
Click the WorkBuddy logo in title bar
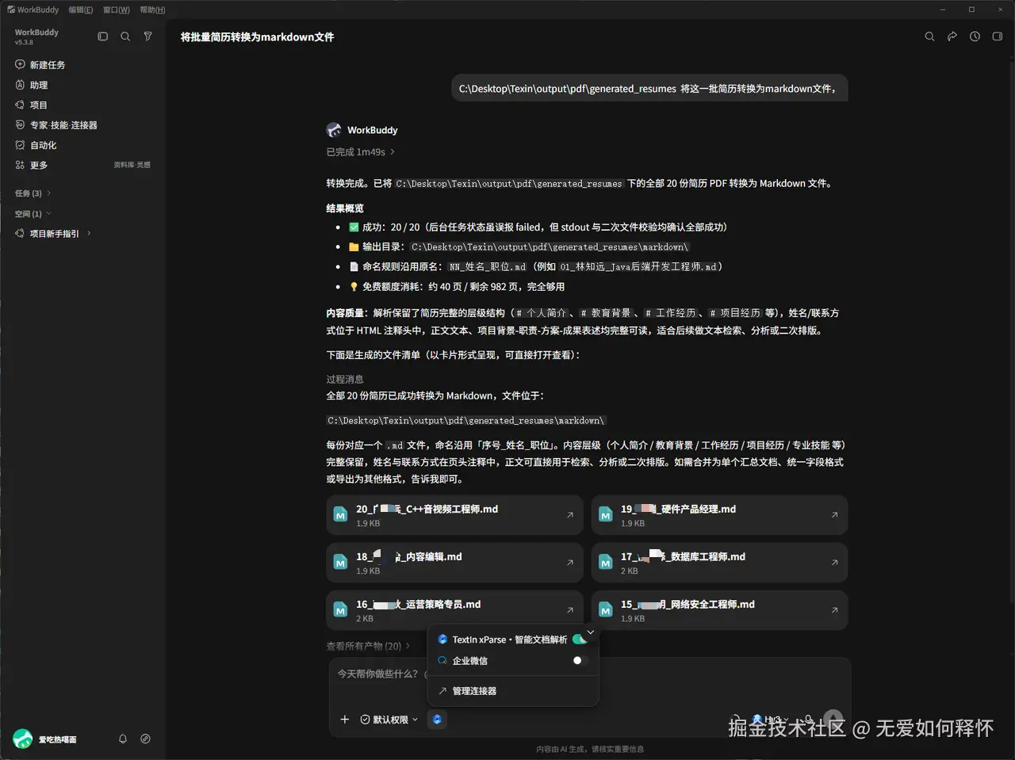11,10
